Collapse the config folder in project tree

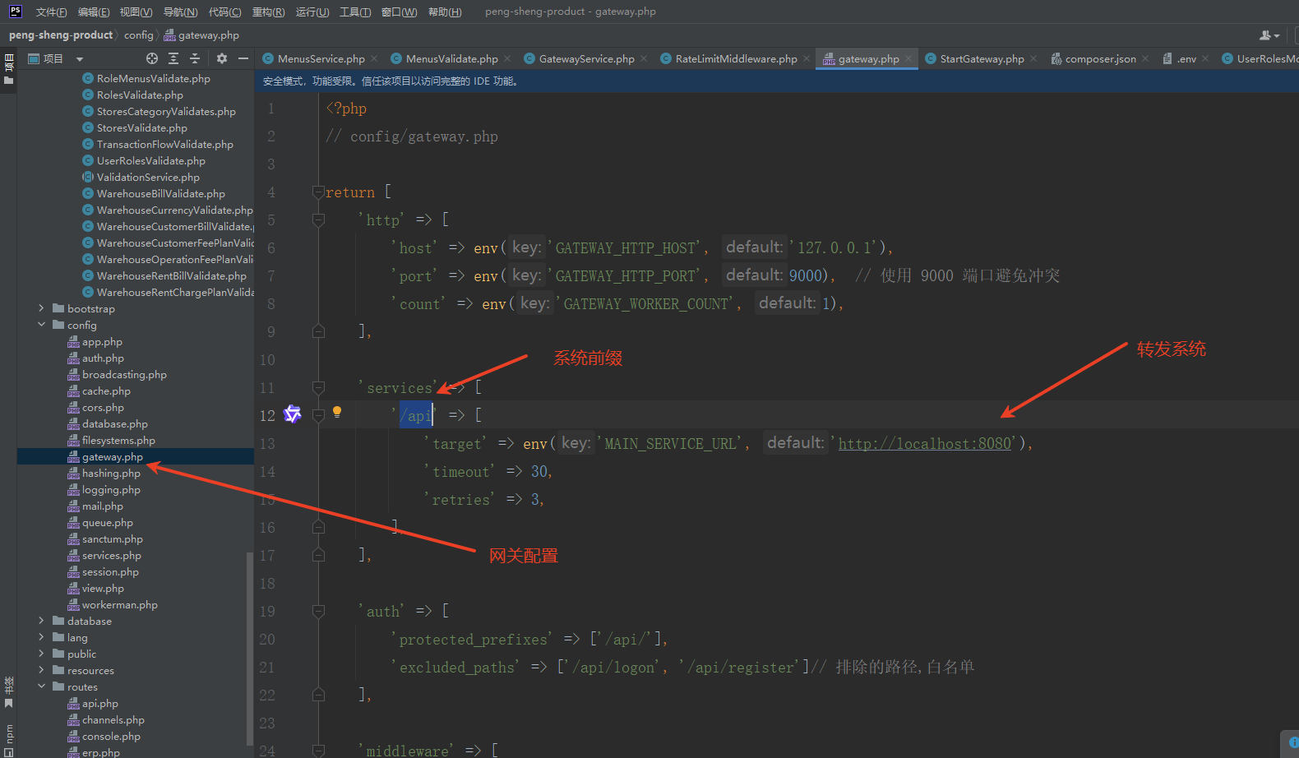[x=41, y=325]
